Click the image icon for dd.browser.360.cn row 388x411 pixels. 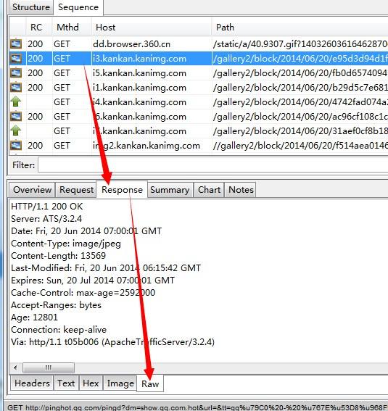pyautogui.click(x=16, y=43)
